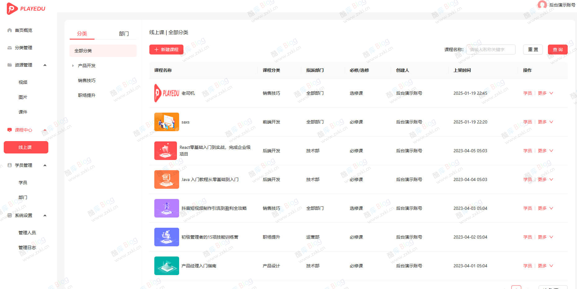Open the 更多 dropdown for 老司机 course
Image resolution: width=577 pixels, height=289 pixels.
[x=542, y=93]
